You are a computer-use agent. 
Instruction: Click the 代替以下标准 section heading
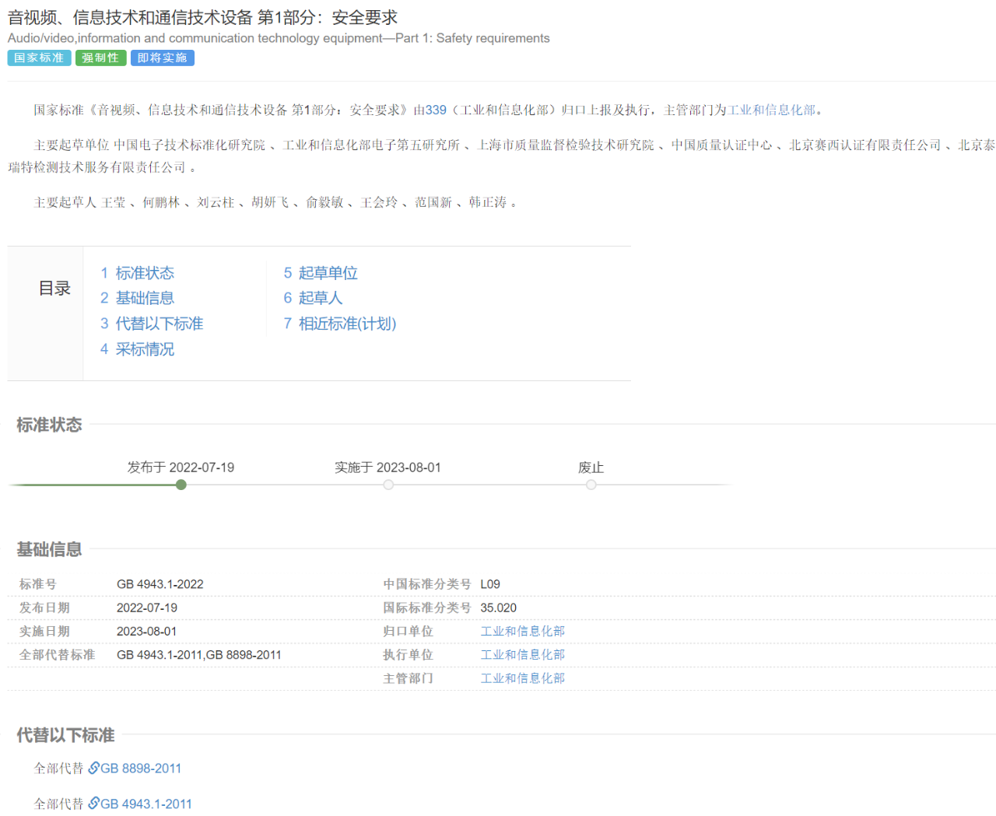point(65,735)
